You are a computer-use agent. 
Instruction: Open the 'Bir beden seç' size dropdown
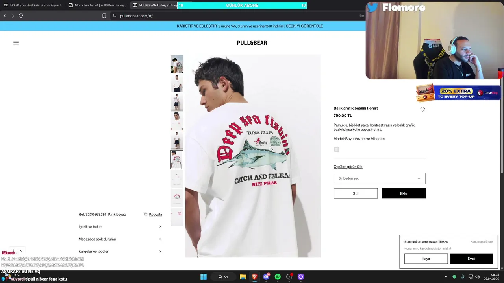380,178
